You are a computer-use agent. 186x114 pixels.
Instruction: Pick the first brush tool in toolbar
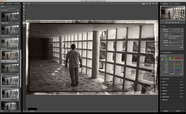tap(24, 7)
